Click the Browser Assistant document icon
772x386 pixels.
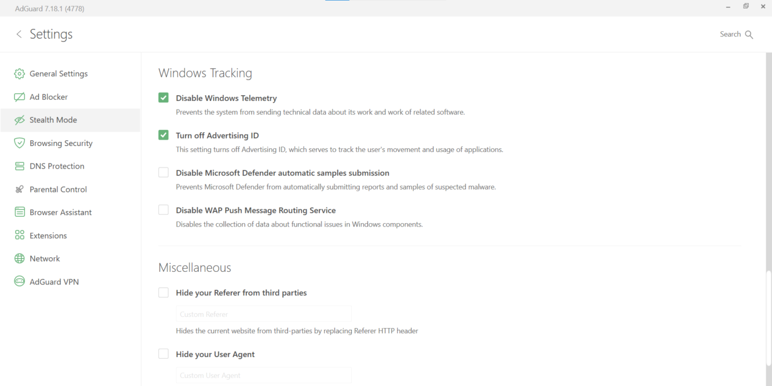19,212
